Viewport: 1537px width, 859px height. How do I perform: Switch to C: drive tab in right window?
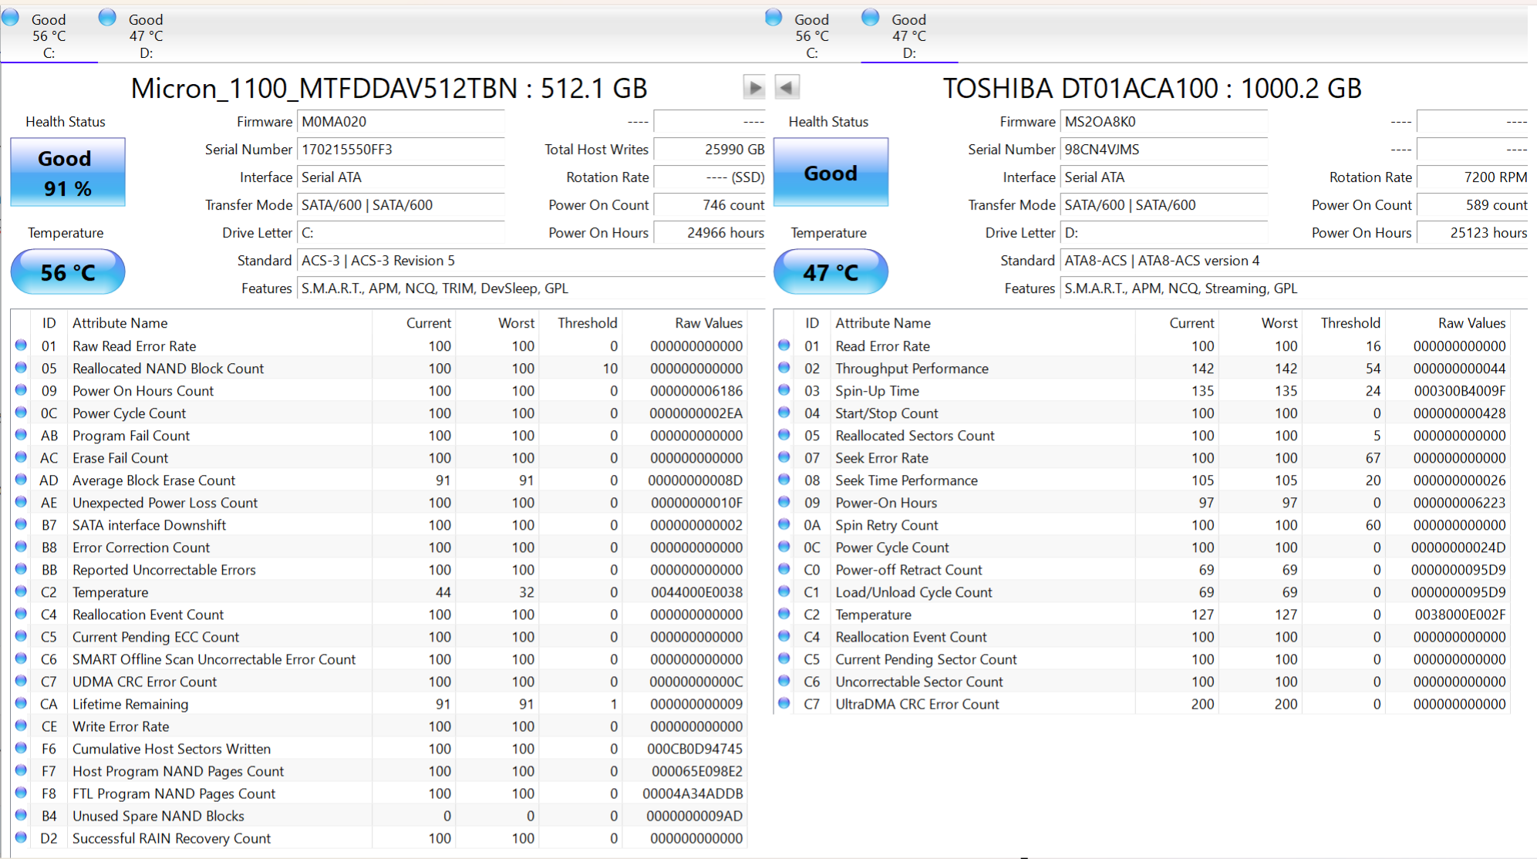tap(811, 35)
